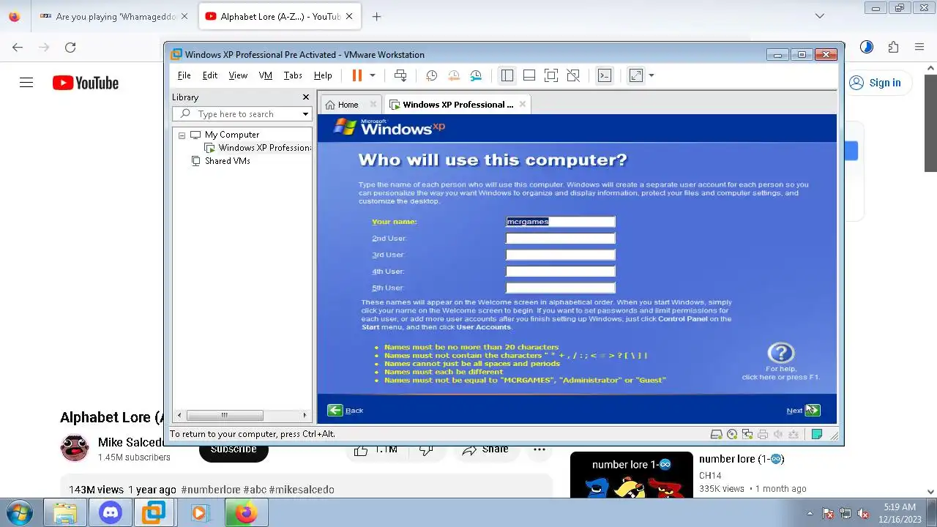Show hidden system tray icons
The height and width of the screenshot is (527, 937).
pos(810,513)
